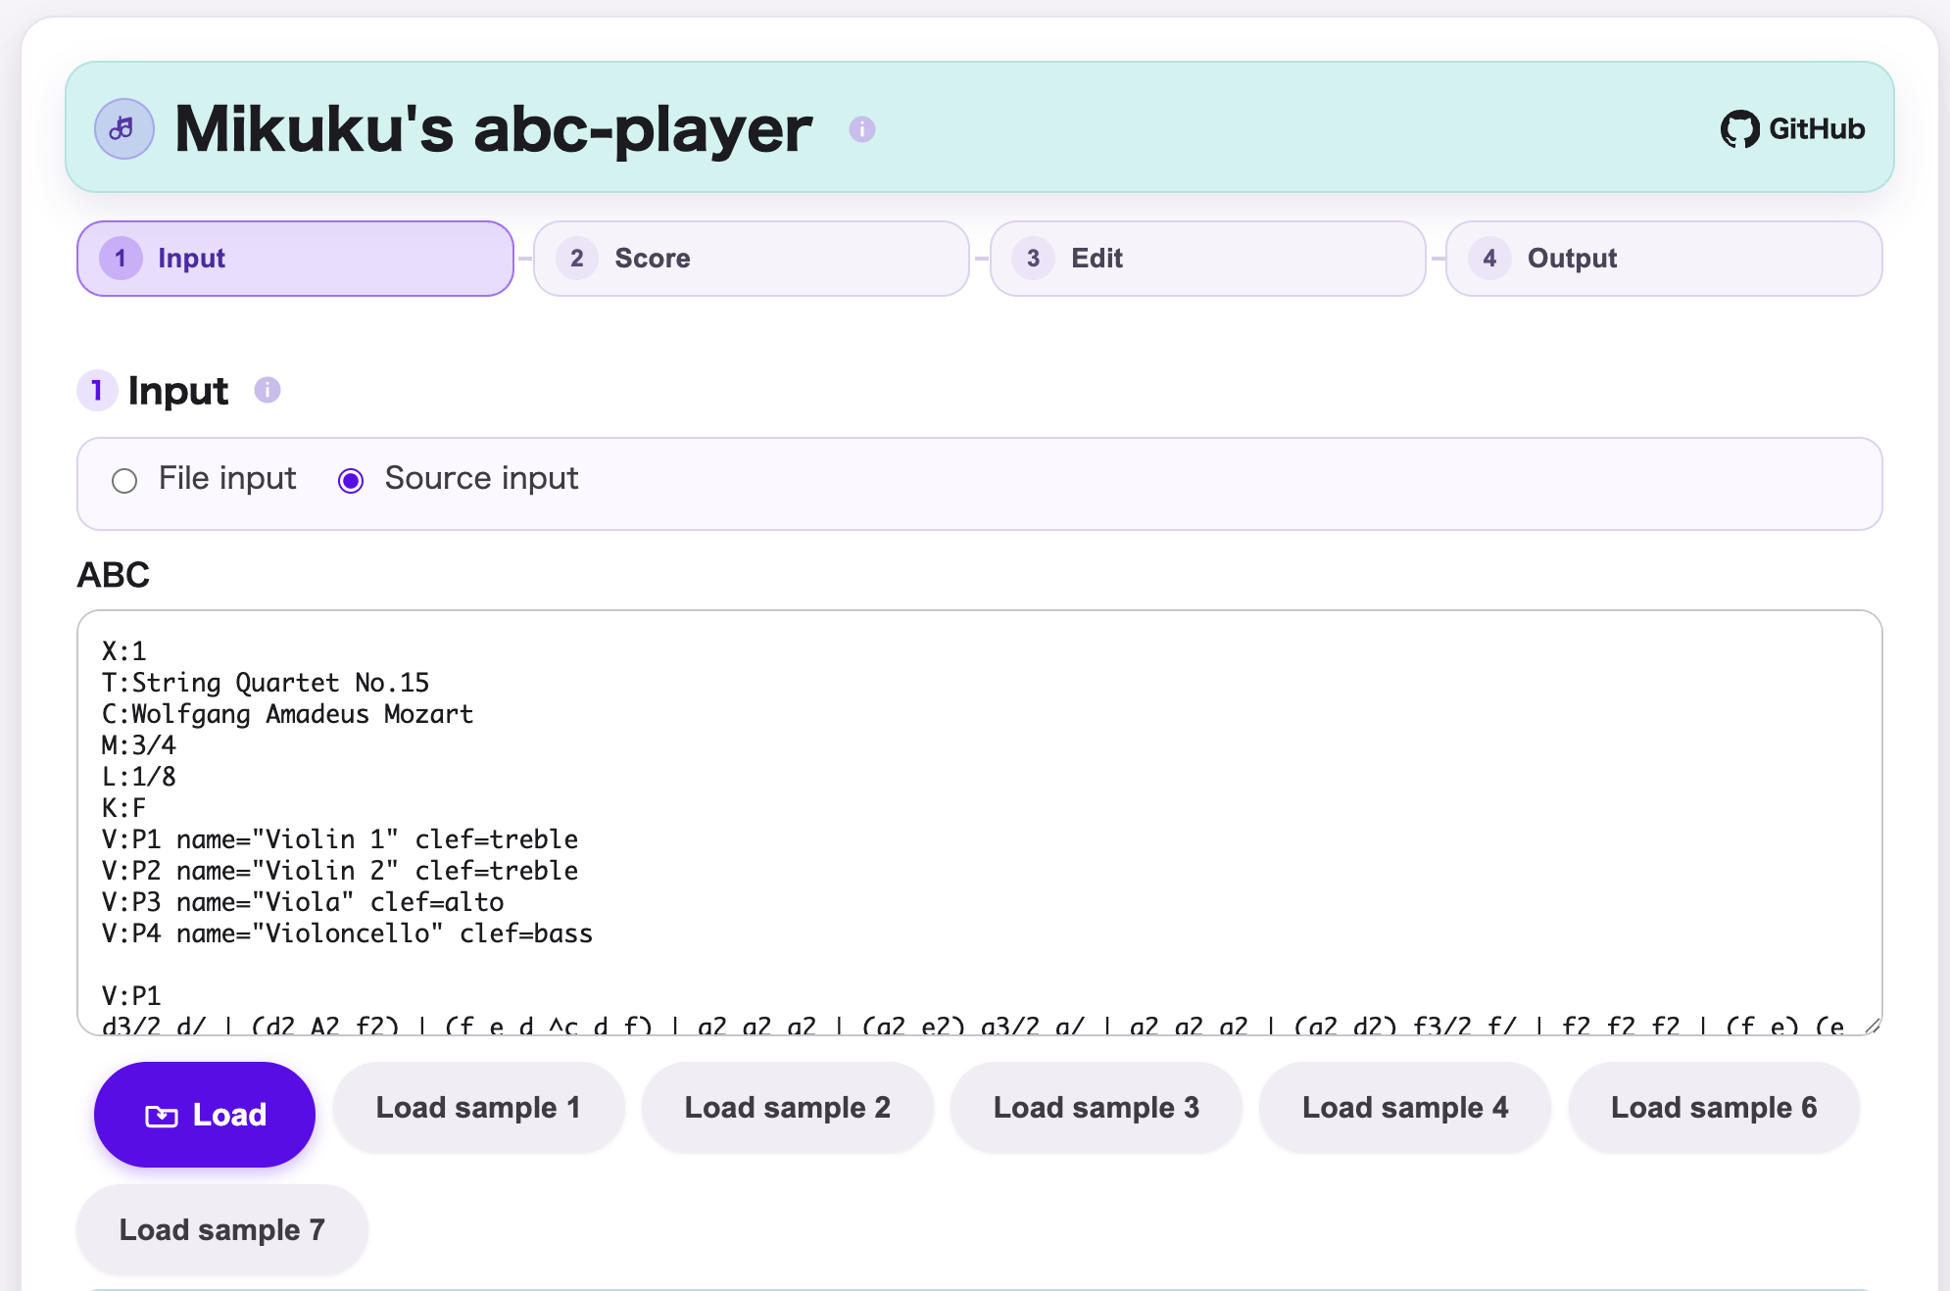Open the GitHub repository via its logo
The width and height of the screenshot is (1950, 1291).
[x=1741, y=128]
